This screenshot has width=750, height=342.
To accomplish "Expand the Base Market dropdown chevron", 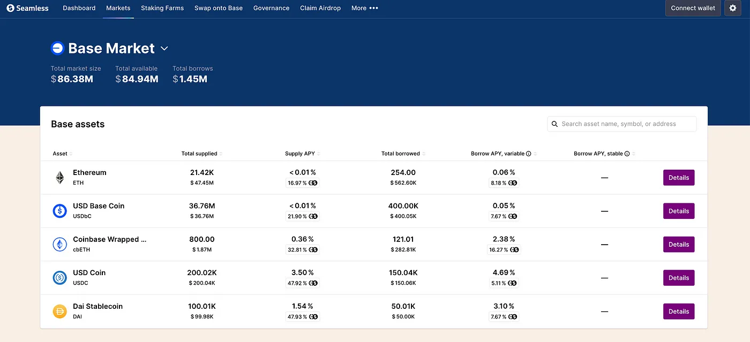I will (164, 49).
